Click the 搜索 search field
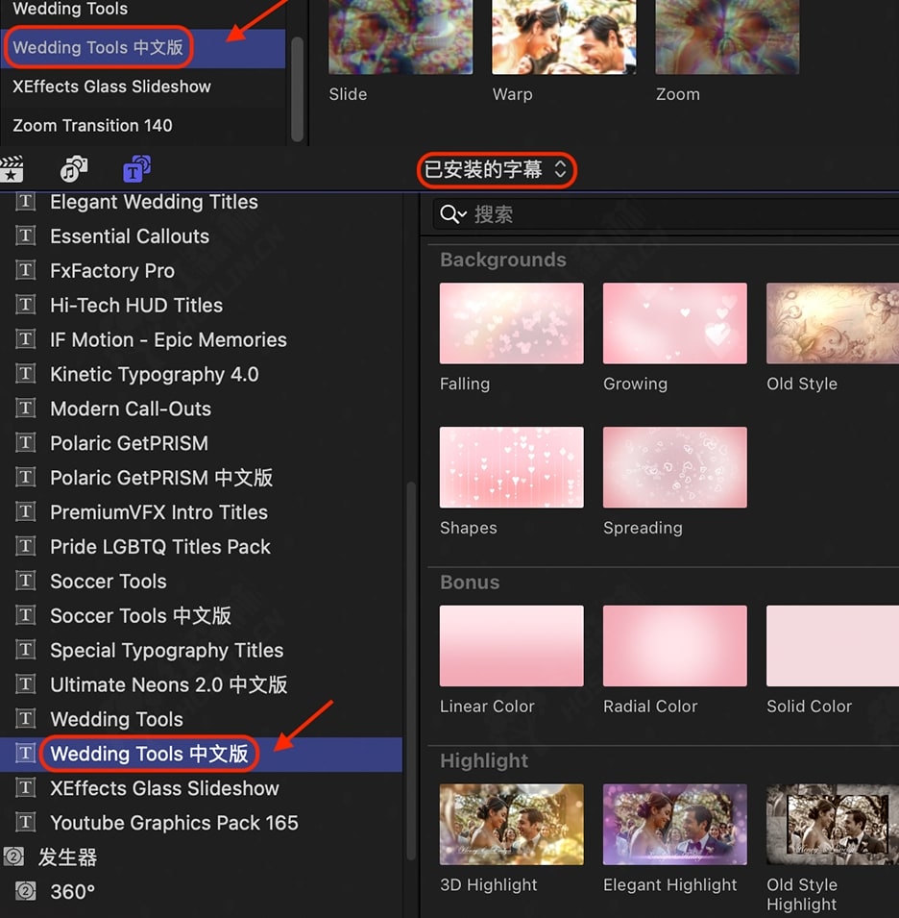 666,214
